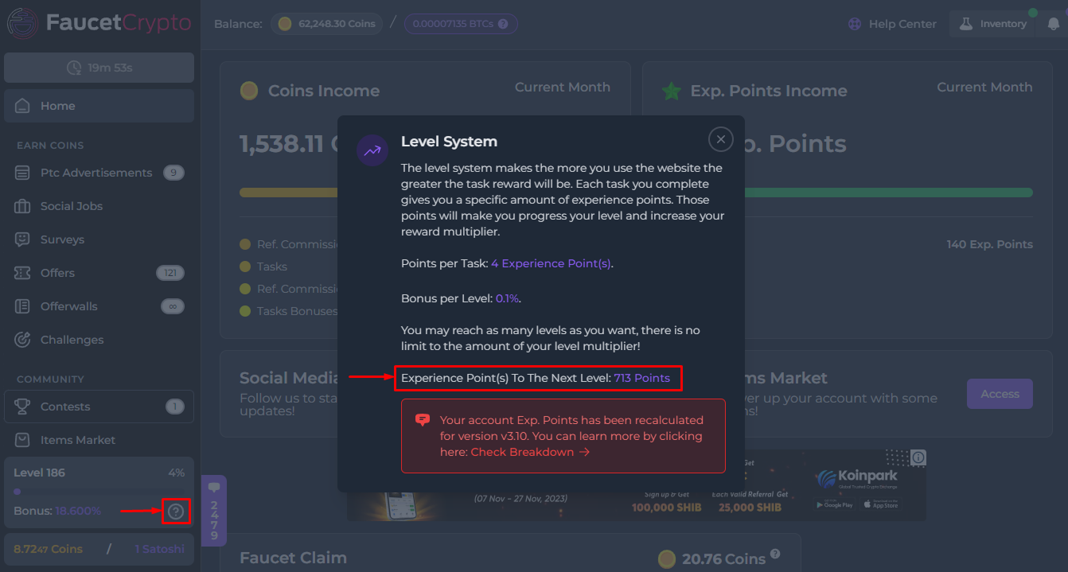Close the Level System dialog

720,140
